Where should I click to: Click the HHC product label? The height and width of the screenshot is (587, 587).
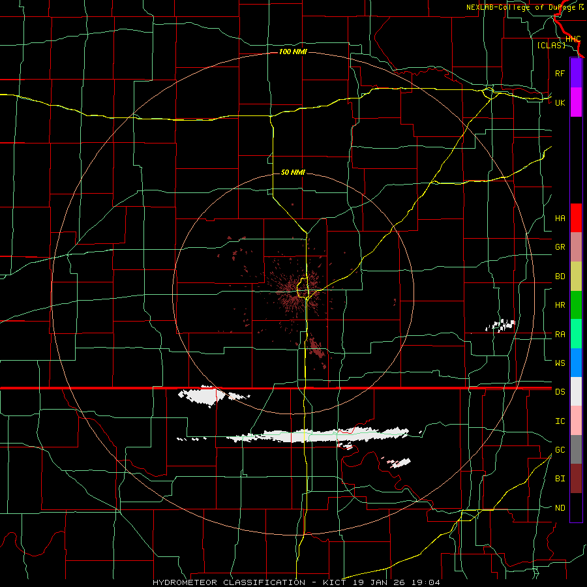pyautogui.click(x=573, y=39)
